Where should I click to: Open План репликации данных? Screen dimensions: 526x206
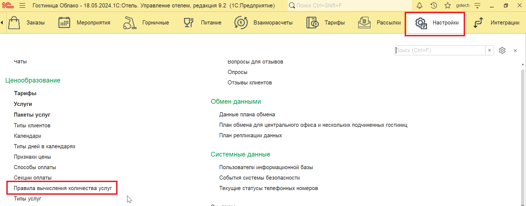(x=250, y=135)
